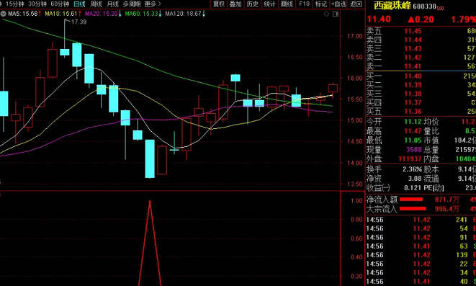Open the 统计 statistics button
Viewport: 476px width, 286px height.
point(269,4)
